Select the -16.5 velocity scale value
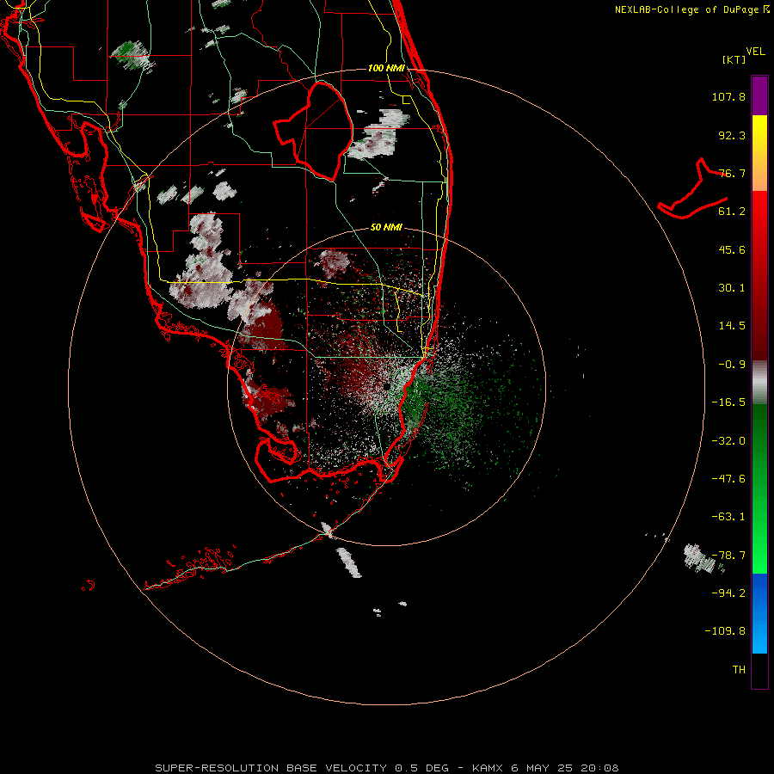This screenshot has height=774, width=774. click(x=728, y=402)
